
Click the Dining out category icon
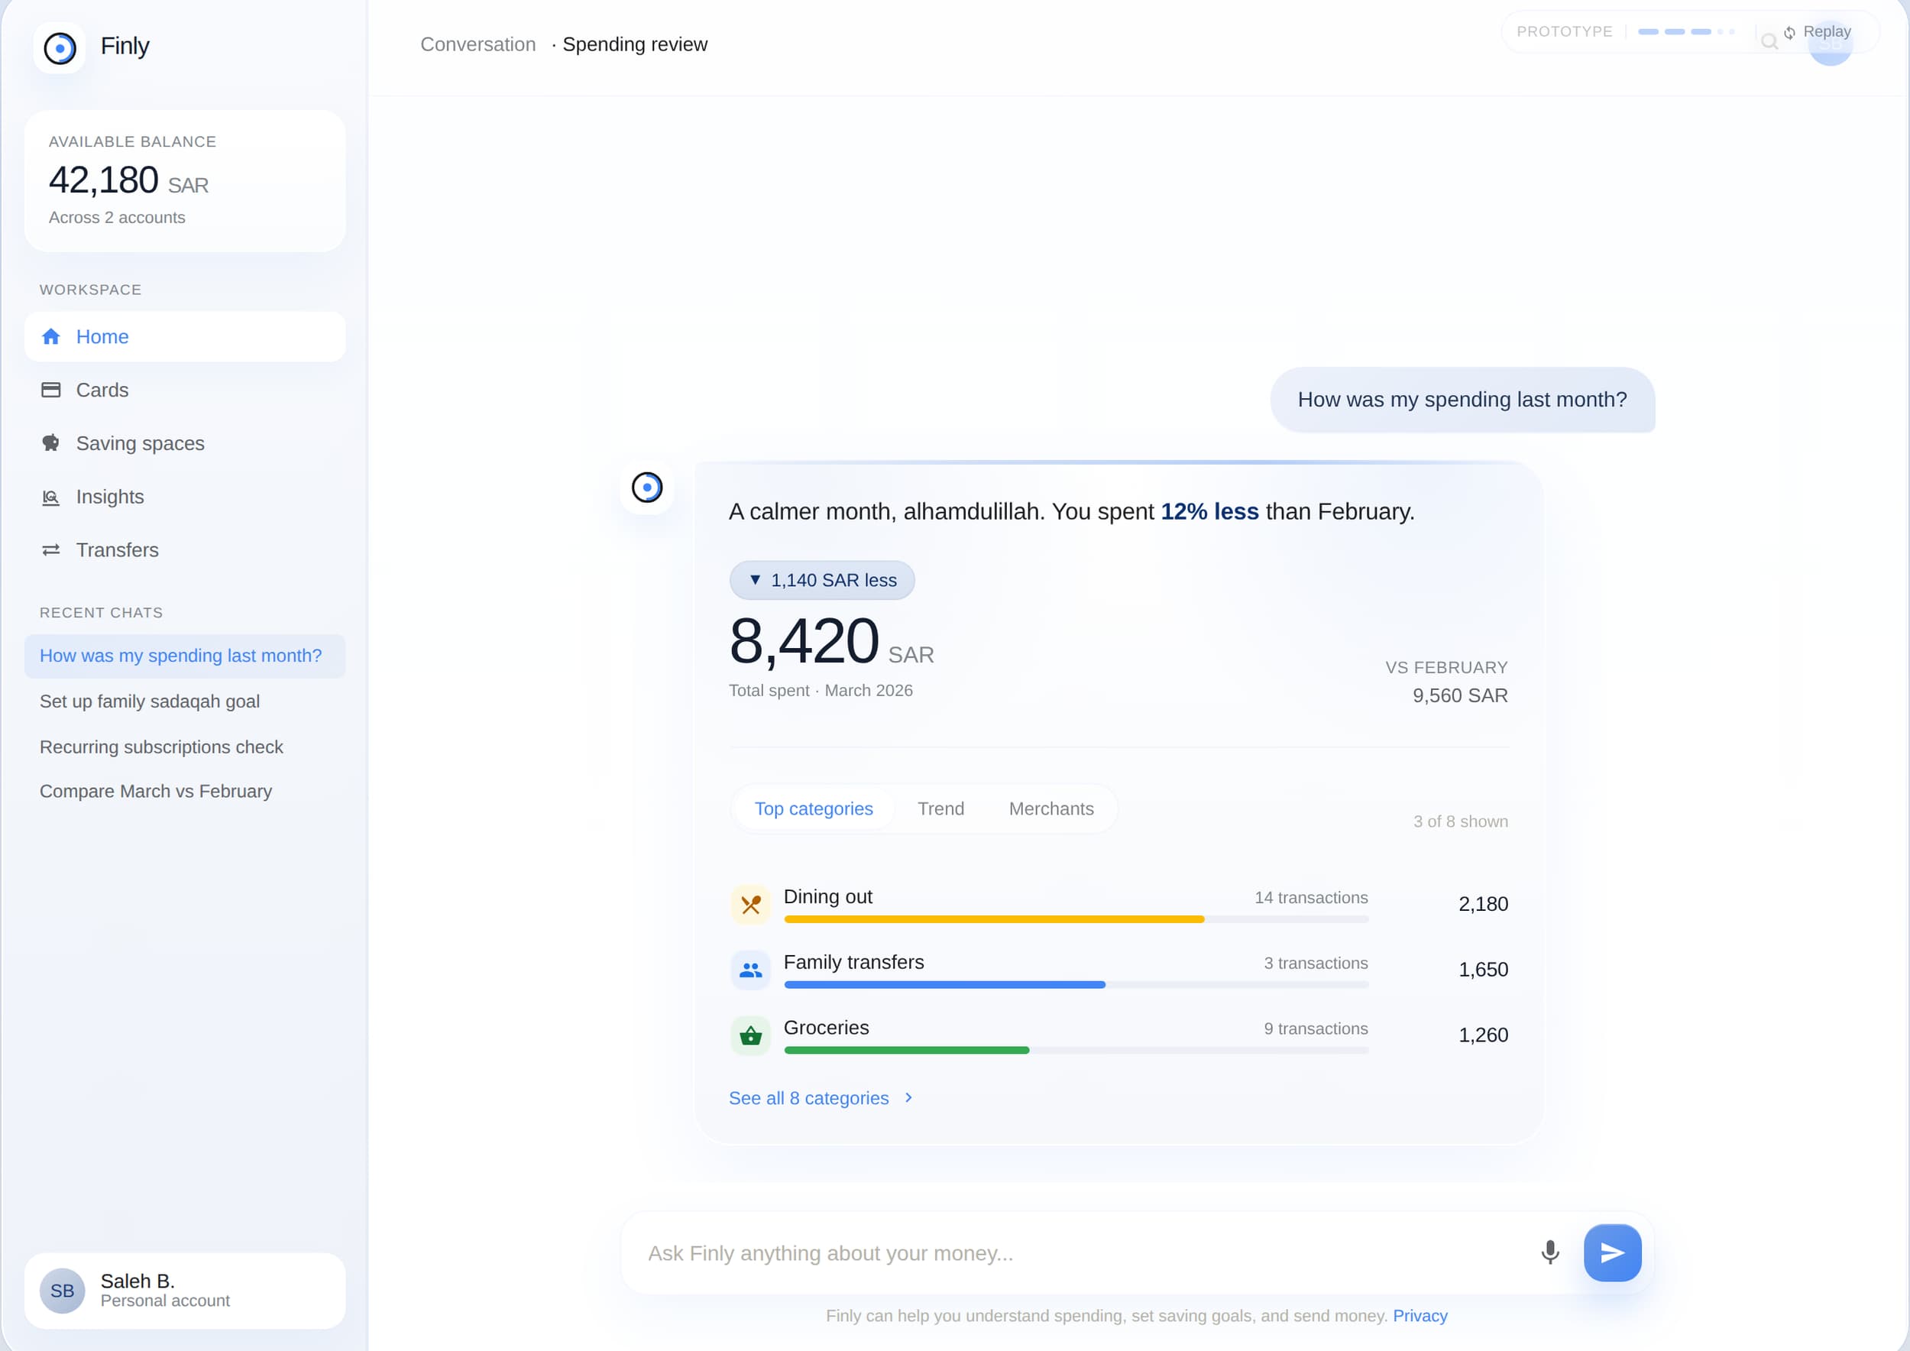pos(750,904)
